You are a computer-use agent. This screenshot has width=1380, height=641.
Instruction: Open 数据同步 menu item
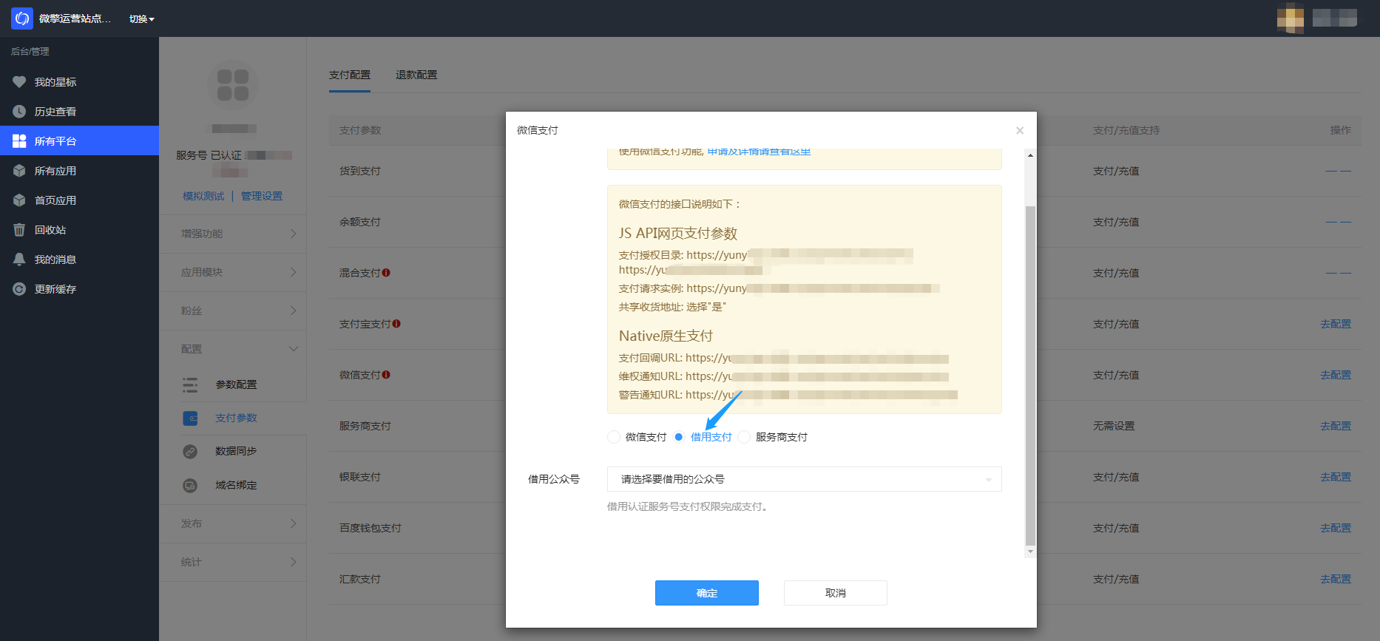point(236,451)
